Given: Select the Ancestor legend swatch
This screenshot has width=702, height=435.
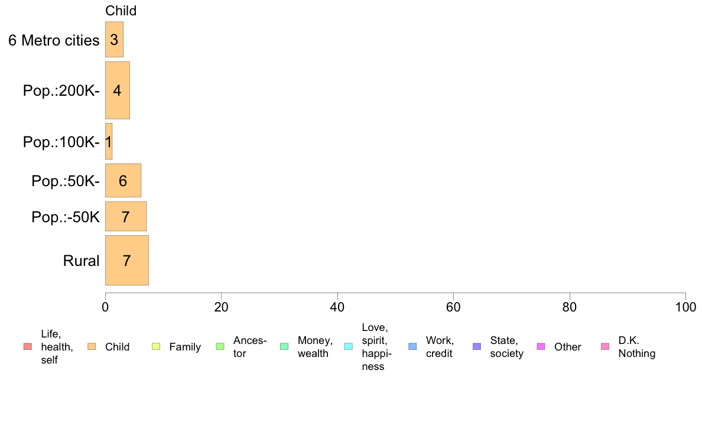Looking at the screenshot, I should 220,347.
